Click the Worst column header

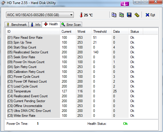click(x=84, y=32)
